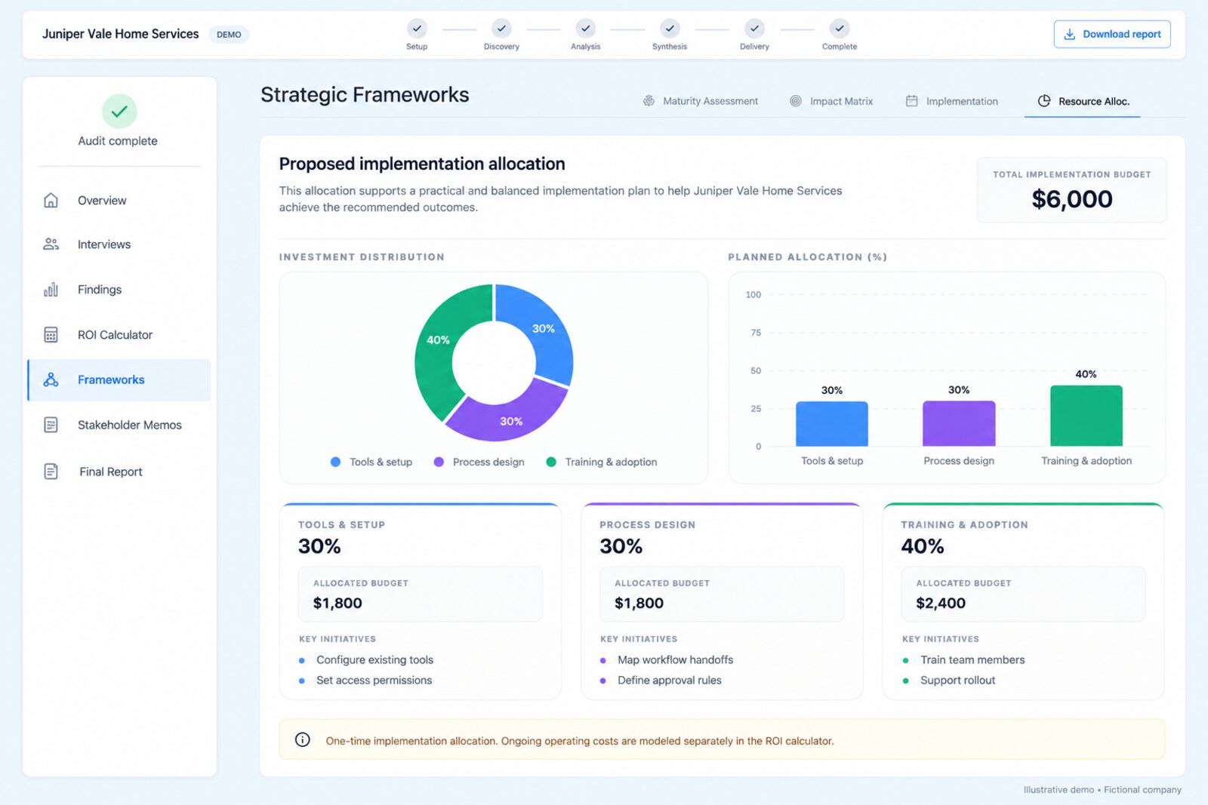1208x805 pixels.
Task: Click the Findings bar chart icon
Action: tap(51, 290)
